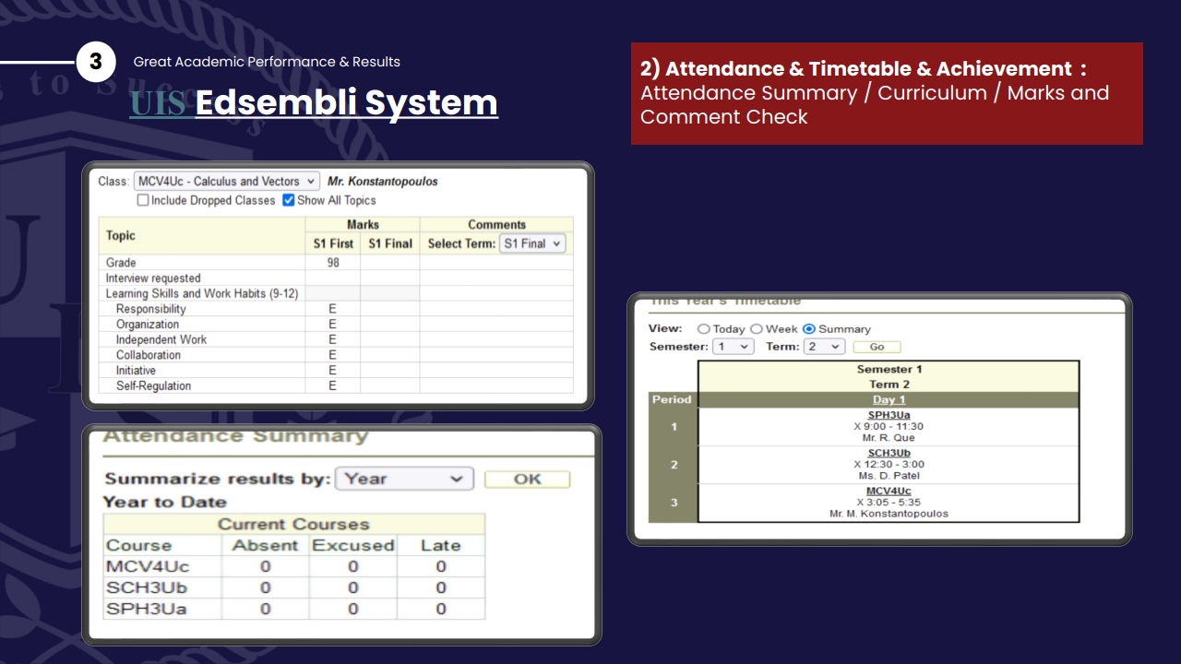
Task: Open the MCV4Uc course link in the timetable
Action: [x=889, y=491]
